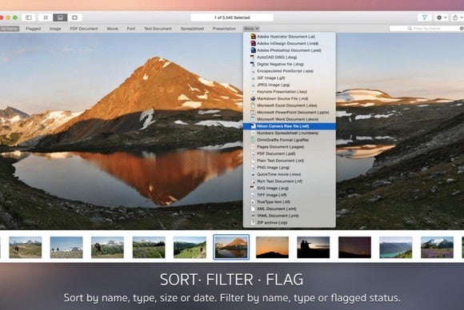
Task: Choose Microsoft Word Document (.docx)
Action: pos(290,119)
